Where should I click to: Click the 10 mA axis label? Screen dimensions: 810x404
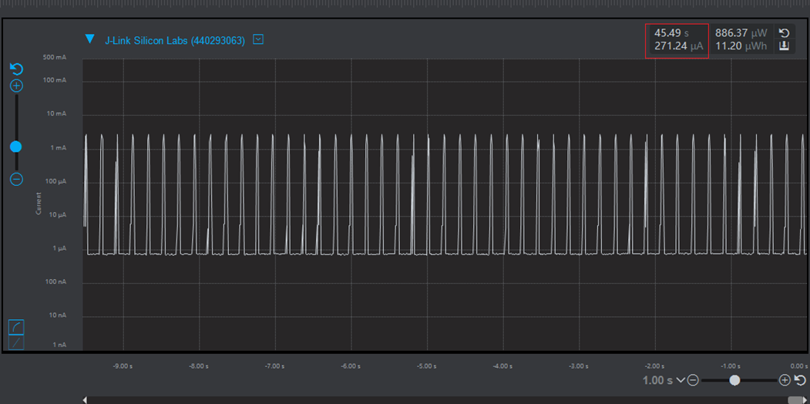(x=56, y=113)
